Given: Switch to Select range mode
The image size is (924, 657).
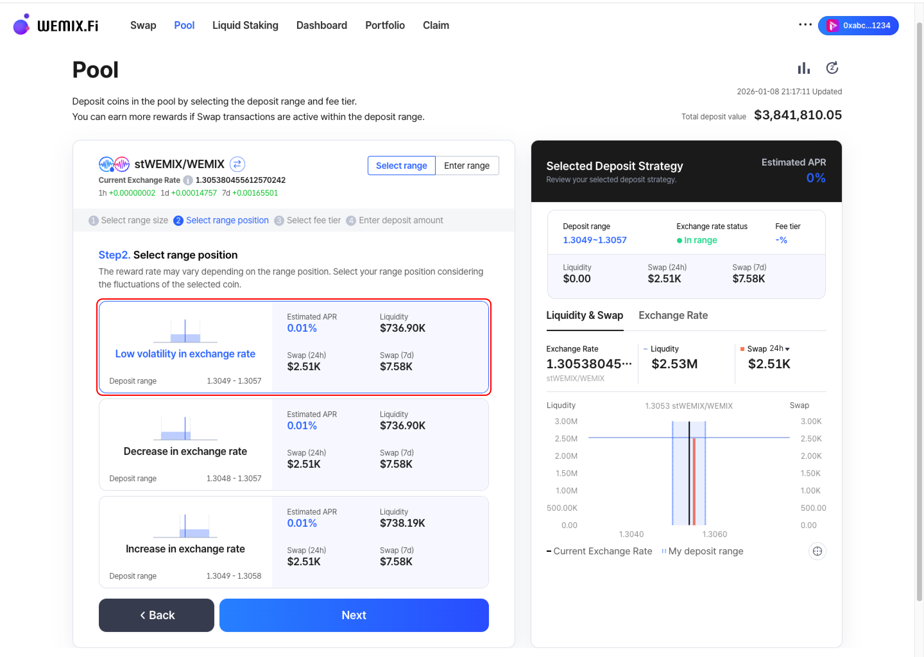Looking at the screenshot, I should 401,166.
